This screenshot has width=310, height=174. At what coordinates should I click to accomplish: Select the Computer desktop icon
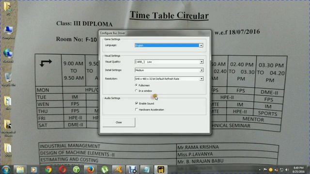tap(8, 32)
